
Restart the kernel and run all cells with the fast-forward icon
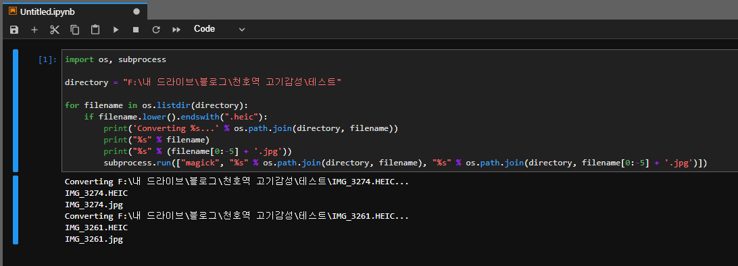176,30
